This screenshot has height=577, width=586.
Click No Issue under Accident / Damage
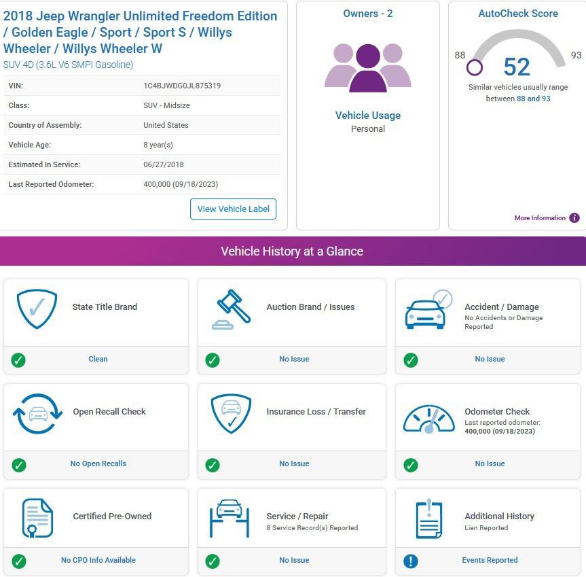point(490,359)
